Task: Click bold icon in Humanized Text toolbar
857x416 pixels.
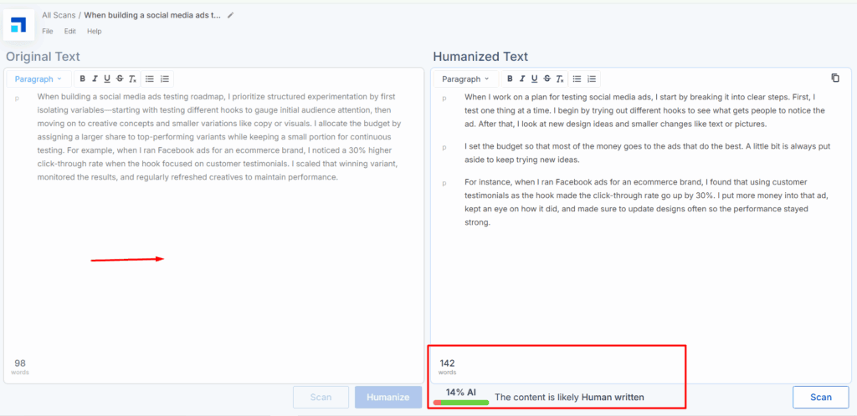Action: point(509,79)
